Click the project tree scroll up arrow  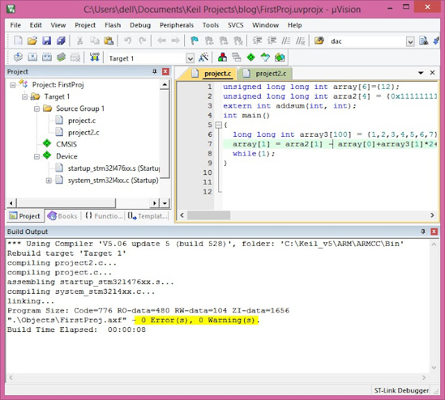tap(165, 85)
